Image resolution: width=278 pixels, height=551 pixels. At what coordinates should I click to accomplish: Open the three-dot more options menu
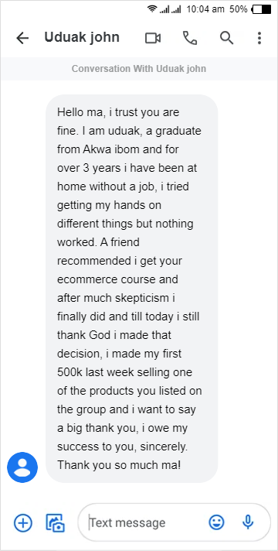tap(259, 38)
